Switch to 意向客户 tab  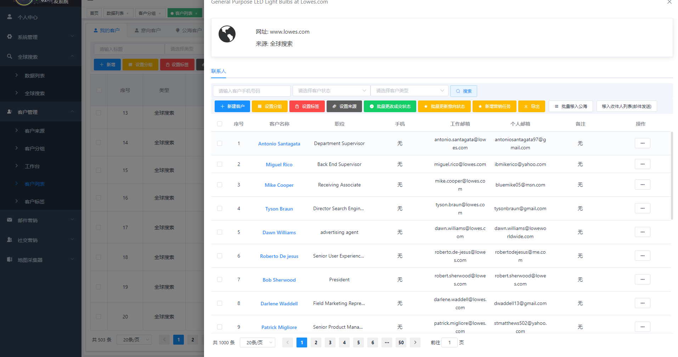[148, 30]
